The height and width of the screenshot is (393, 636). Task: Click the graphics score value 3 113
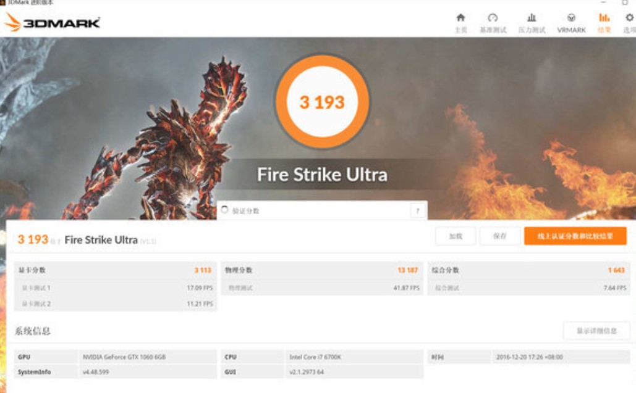(203, 270)
